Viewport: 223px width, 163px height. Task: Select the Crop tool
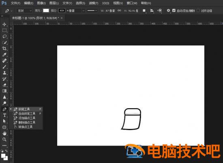[4, 49]
